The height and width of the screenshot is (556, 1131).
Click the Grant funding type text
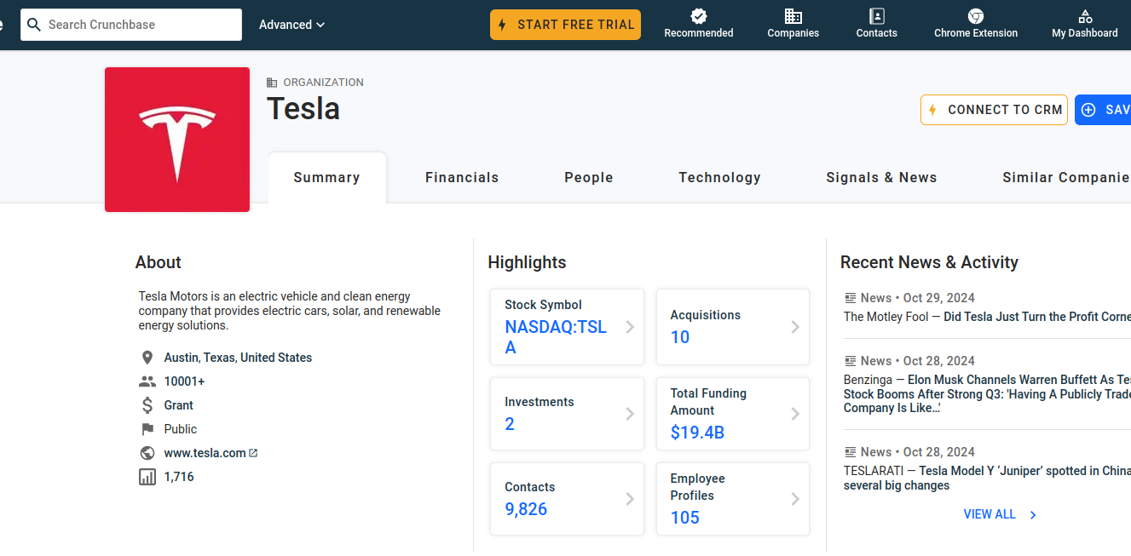click(x=179, y=405)
